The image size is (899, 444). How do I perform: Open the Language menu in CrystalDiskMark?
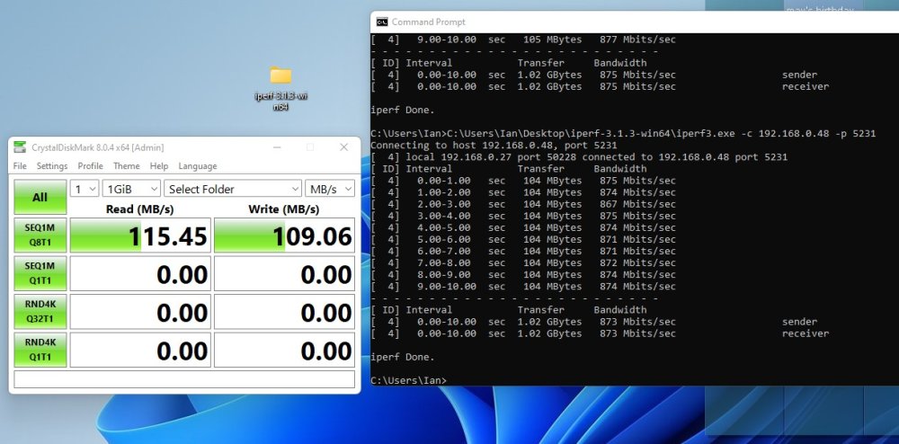coord(197,166)
